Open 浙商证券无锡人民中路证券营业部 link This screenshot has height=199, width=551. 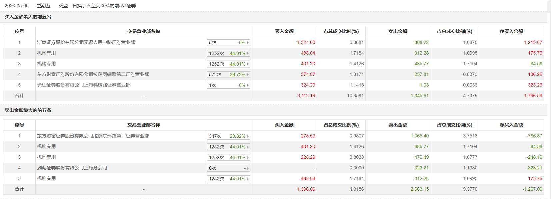click(x=86, y=42)
